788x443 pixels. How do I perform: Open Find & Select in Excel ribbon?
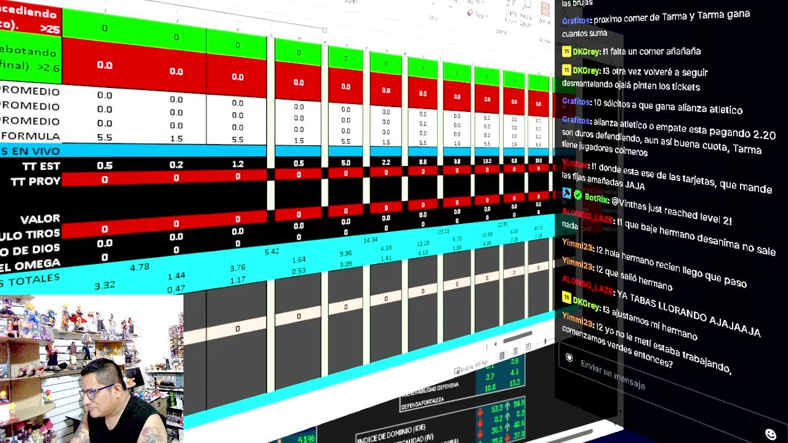[526, 15]
